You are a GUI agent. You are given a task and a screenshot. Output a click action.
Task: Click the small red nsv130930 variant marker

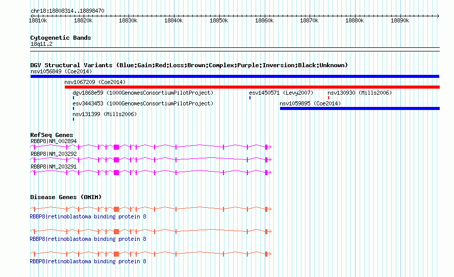329,98
